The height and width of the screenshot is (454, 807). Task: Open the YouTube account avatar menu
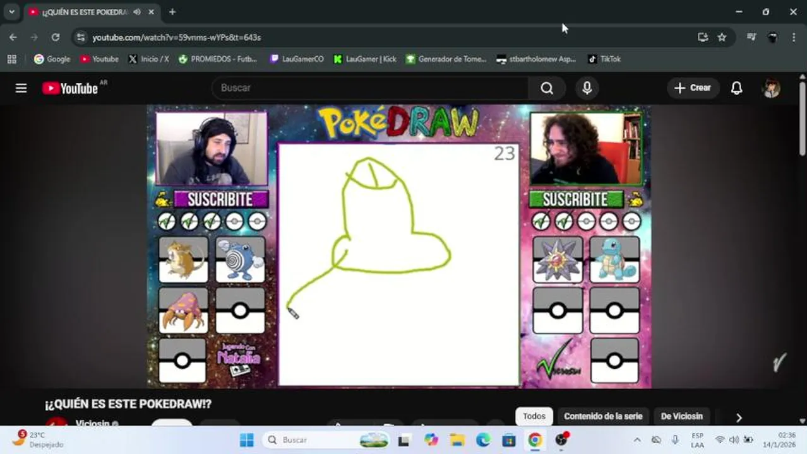tap(771, 88)
